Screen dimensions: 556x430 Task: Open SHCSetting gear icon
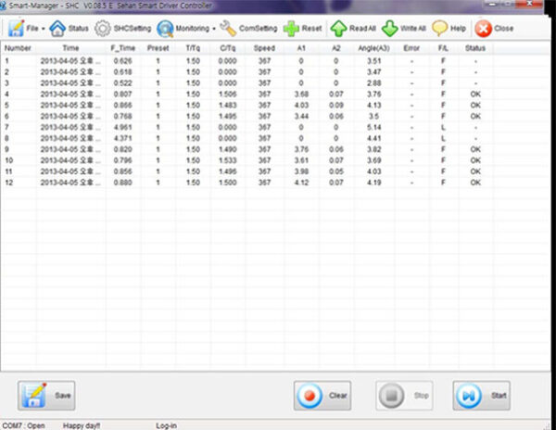[x=103, y=29]
